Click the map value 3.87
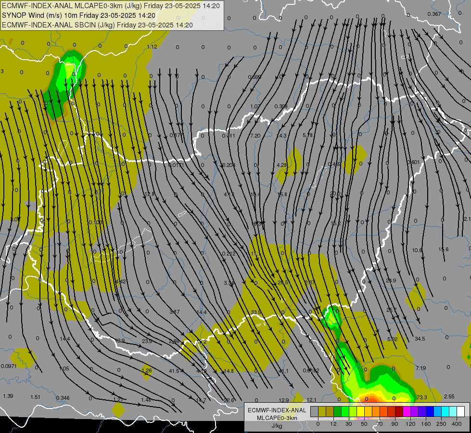Screen dimensions: 471x433 (x=175, y=312)
